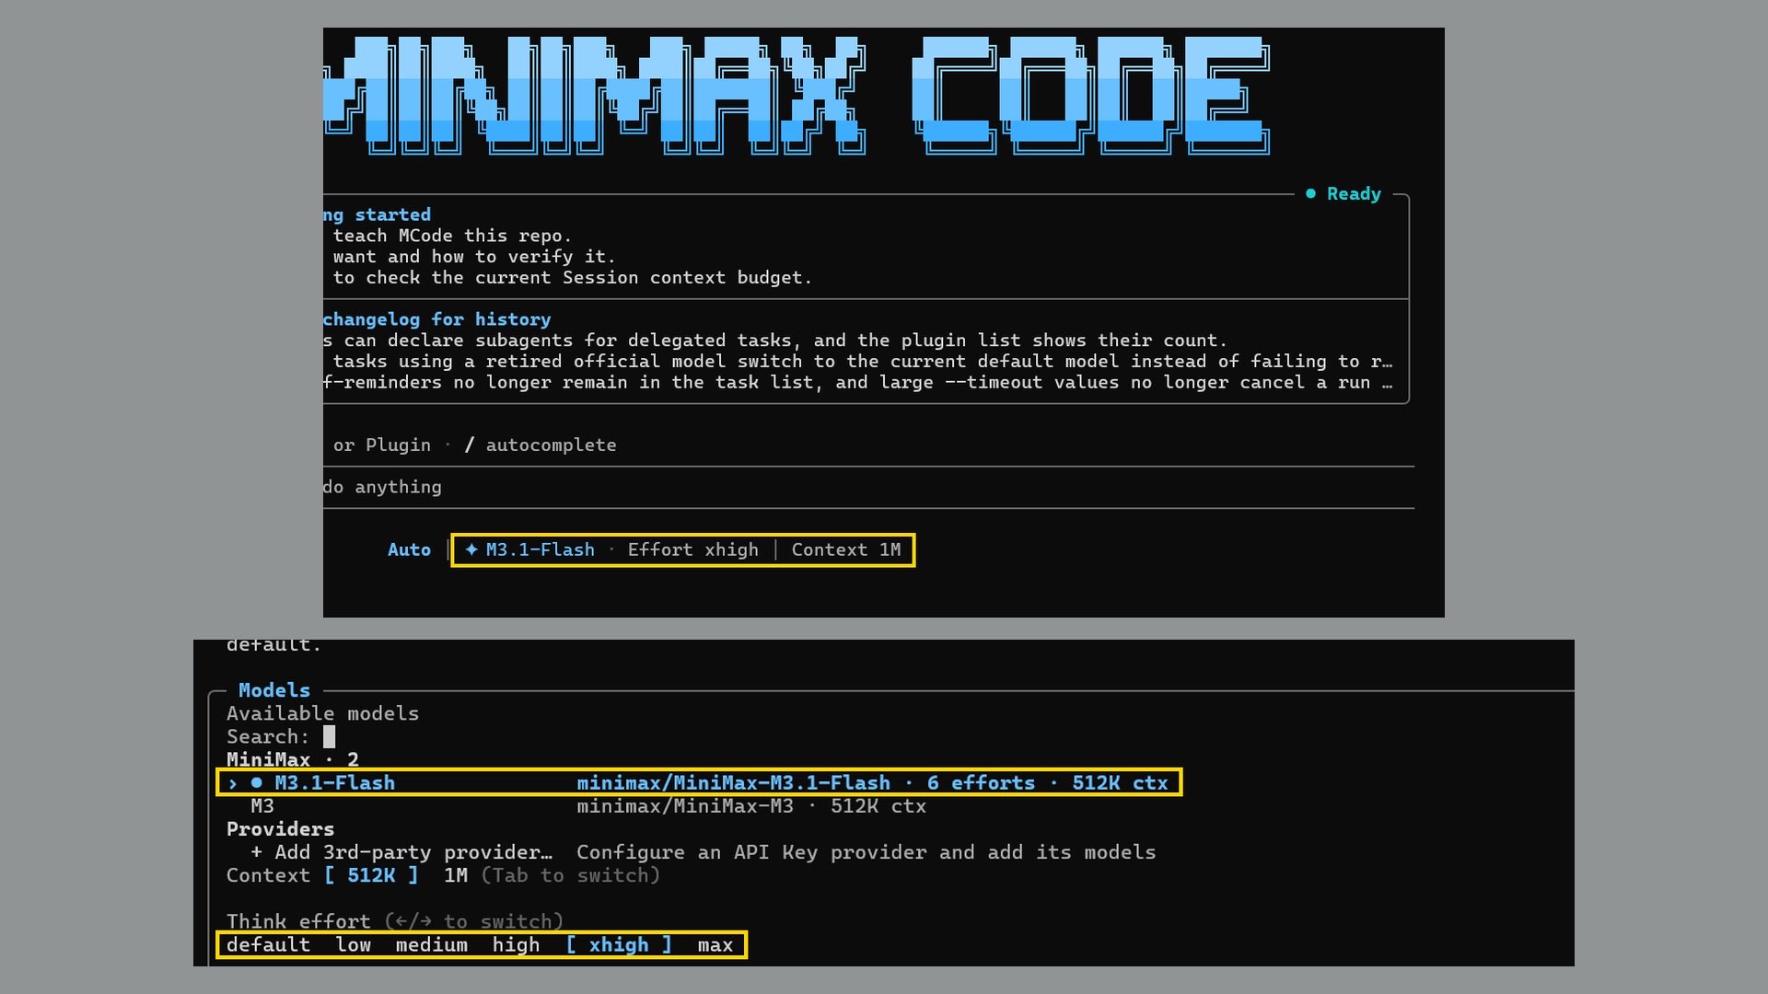Click the 'Think effort' label
Screen dimensions: 1768x994
point(298,921)
